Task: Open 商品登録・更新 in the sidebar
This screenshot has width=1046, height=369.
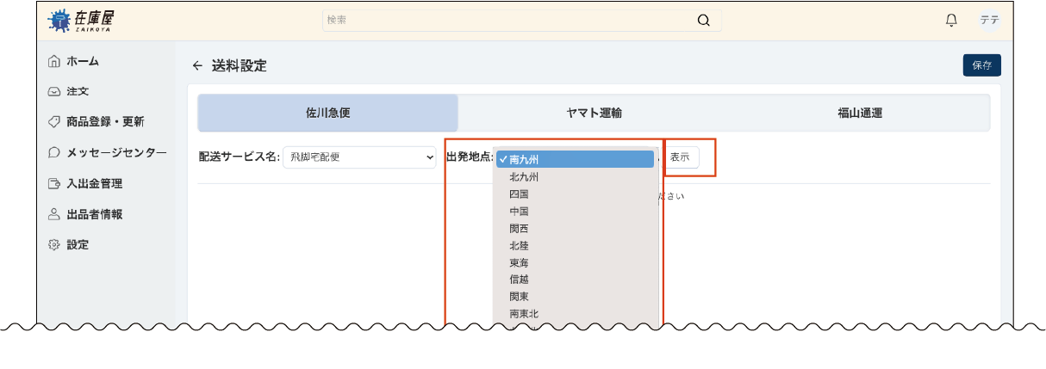Action: (105, 122)
